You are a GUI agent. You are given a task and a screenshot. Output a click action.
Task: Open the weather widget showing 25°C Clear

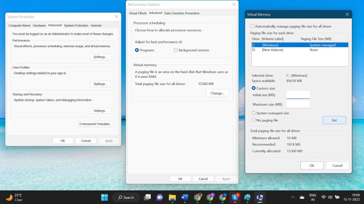14,197
